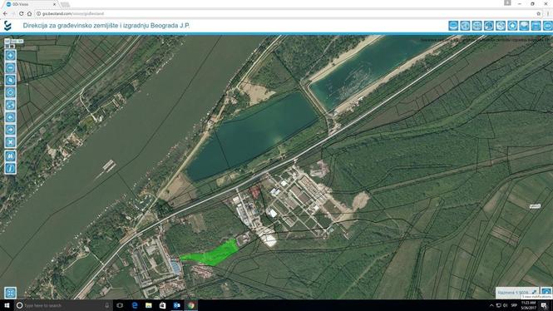Image resolution: width=553 pixels, height=311 pixels.
Task: Show hidden system tray icons
Action: [x=491, y=305]
